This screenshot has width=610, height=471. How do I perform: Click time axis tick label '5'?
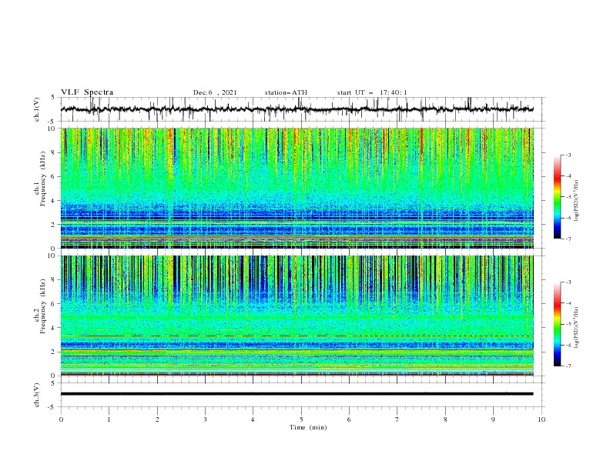pos(301,419)
